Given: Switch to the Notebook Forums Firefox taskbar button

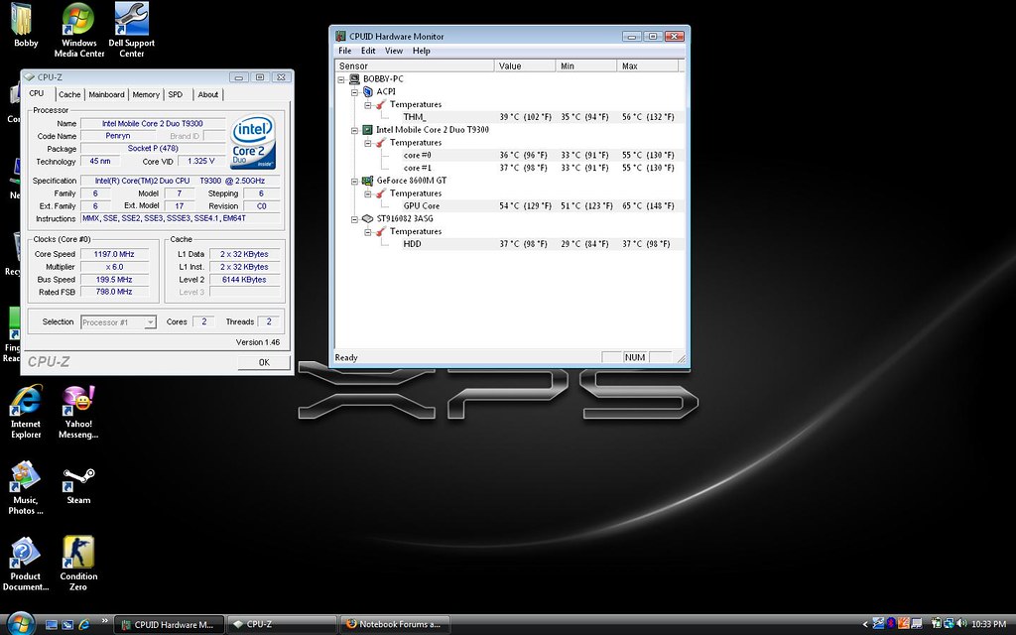Looking at the screenshot, I should pyautogui.click(x=395, y=625).
